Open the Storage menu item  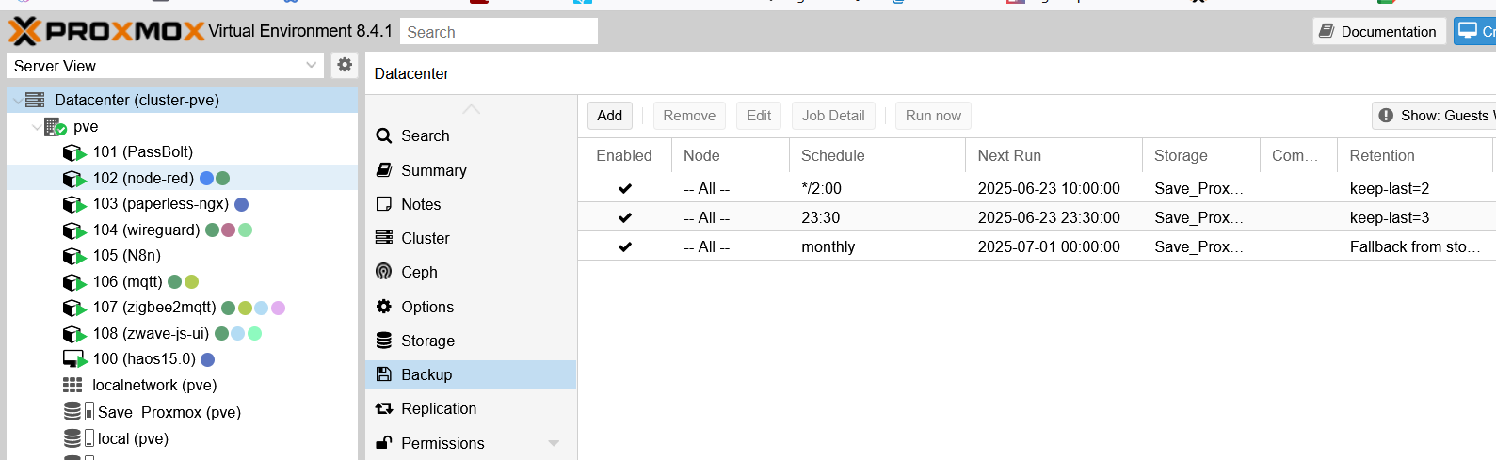click(471, 341)
